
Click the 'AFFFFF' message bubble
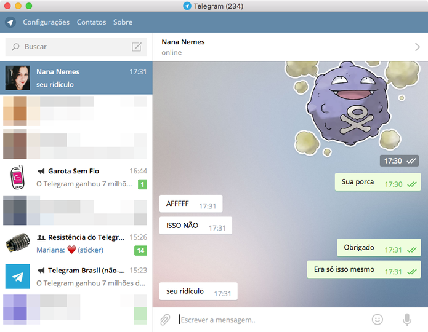click(191, 204)
